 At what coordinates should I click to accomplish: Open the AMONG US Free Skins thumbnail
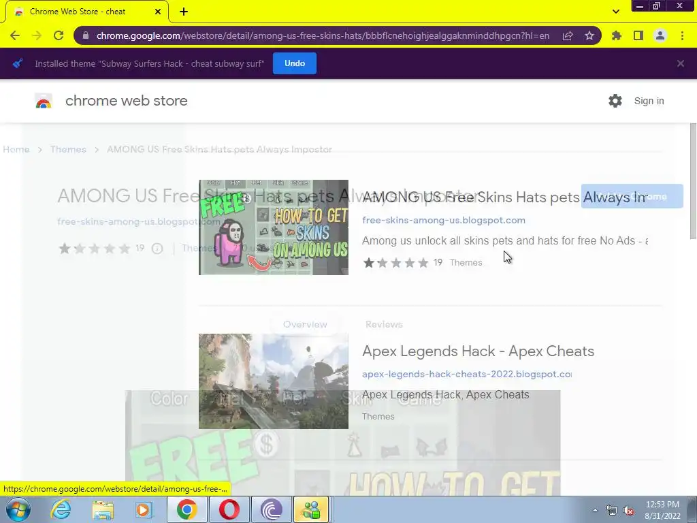274,227
